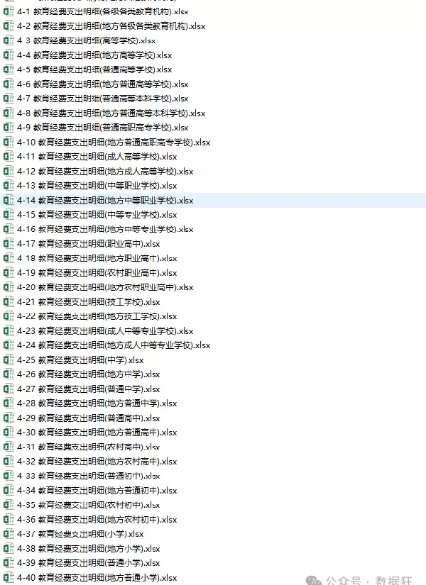Click Excel icon next to 4-17 职业高中
The image size is (426, 585).
tap(9, 244)
